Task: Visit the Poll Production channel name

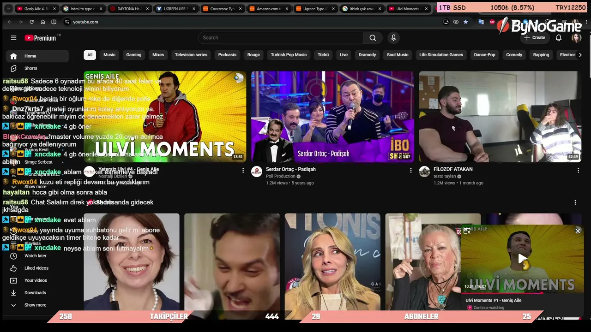Action: [x=281, y=176]
